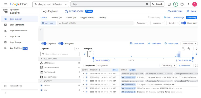Open Resource filter dropdown
Viewport: 201px width, 98px height.
coord(142,23)
